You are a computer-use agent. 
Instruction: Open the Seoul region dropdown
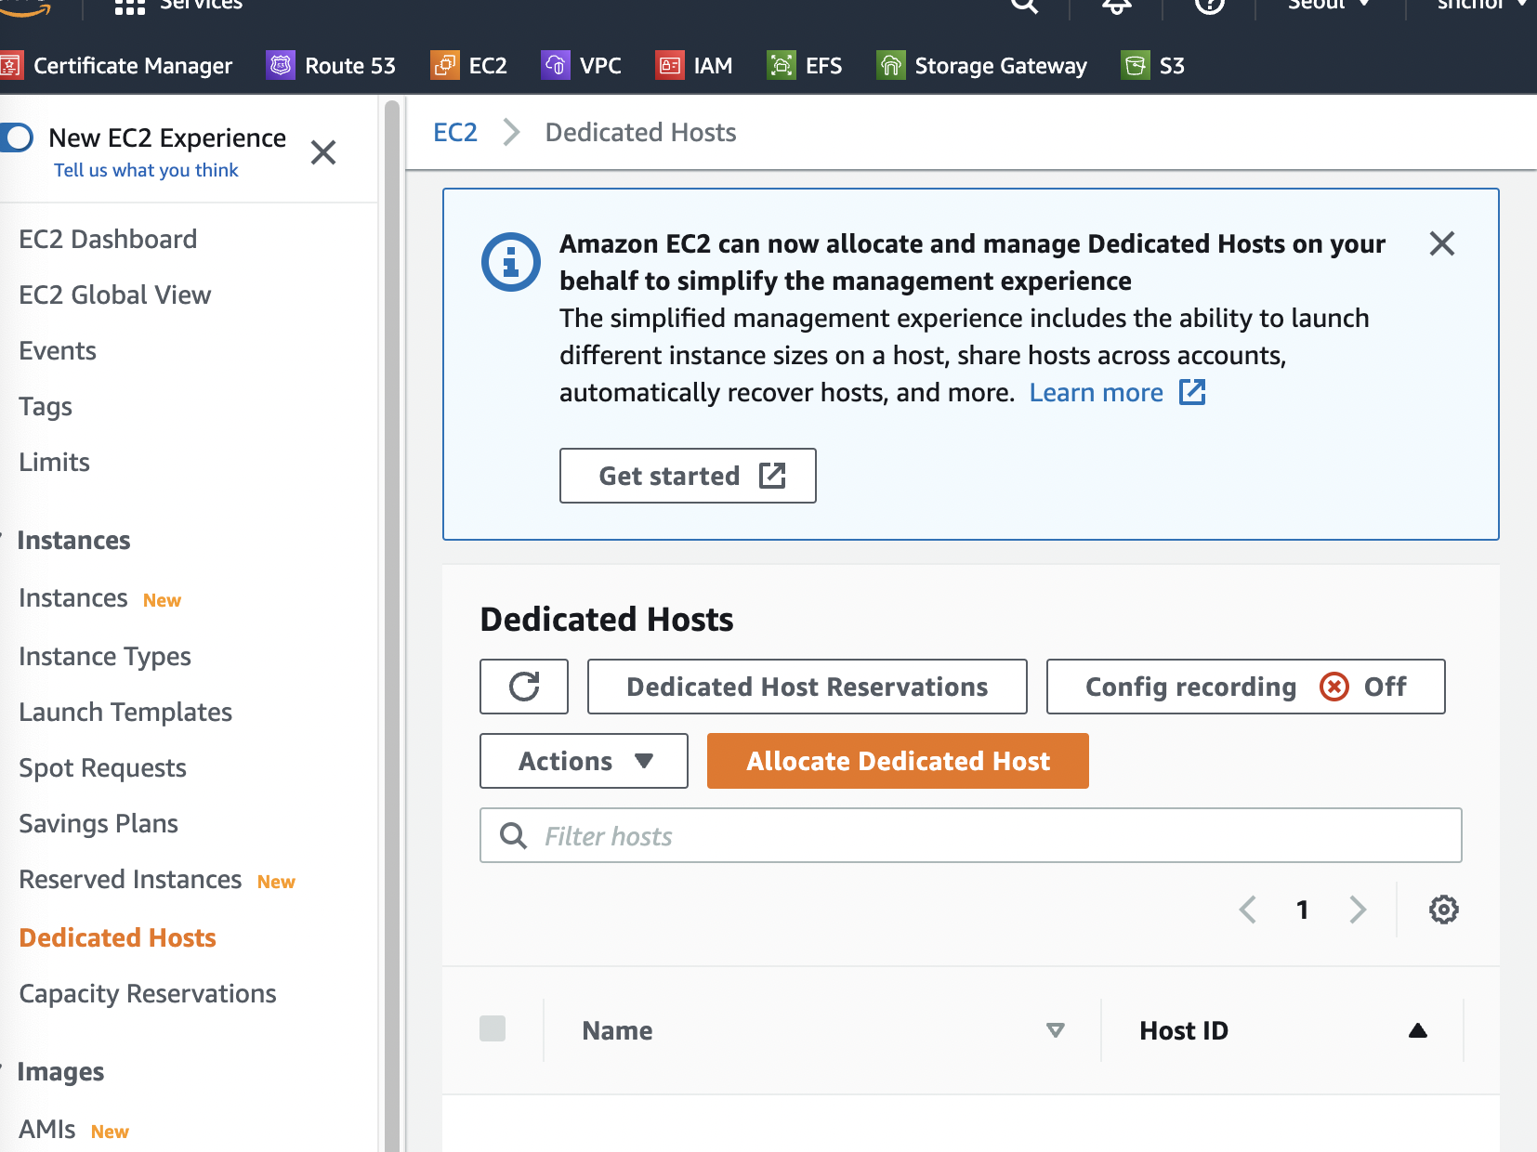(x=1329, y=5)
